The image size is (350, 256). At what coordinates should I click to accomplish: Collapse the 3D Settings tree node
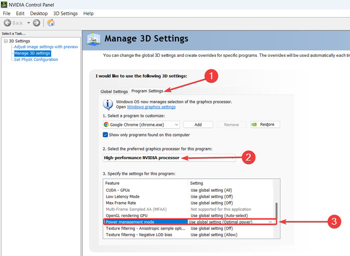click(x=6, y=41)
